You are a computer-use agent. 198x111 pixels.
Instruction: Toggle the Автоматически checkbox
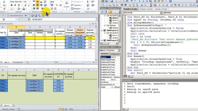point(8,16)
